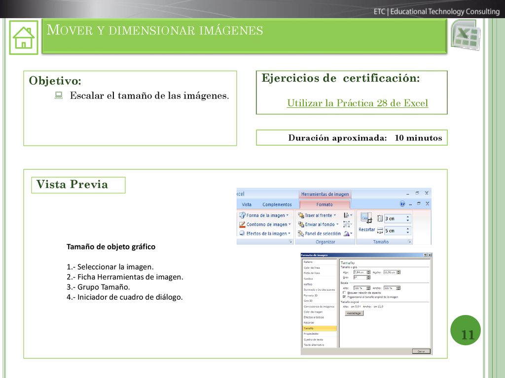Screen dimensions: 505x378
Task: Select Color de imagen in the dialog list
Action: point(313,312)
